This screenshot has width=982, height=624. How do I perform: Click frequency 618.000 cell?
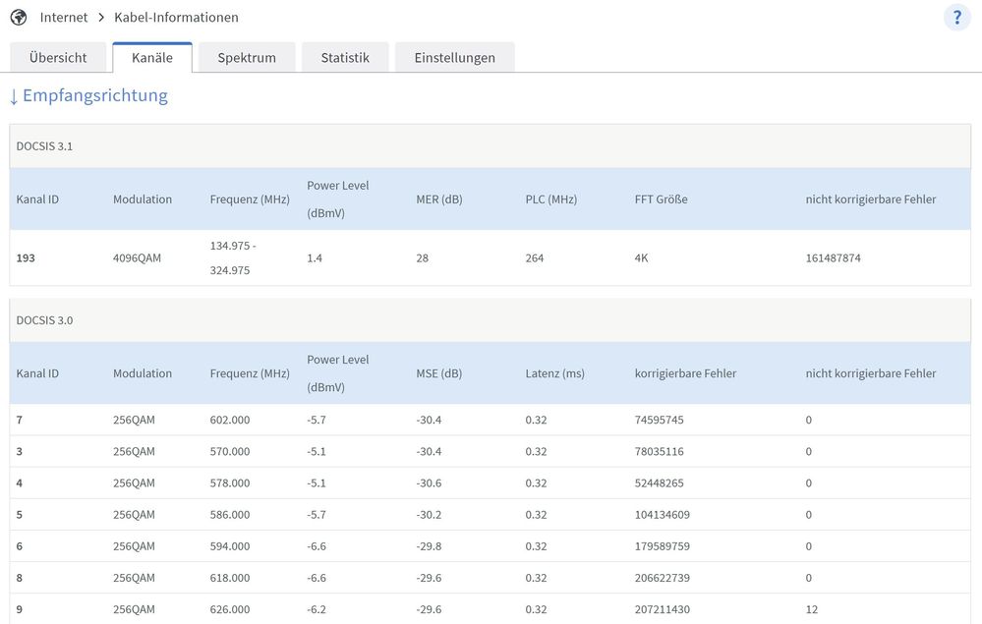(x=230, y=578)
